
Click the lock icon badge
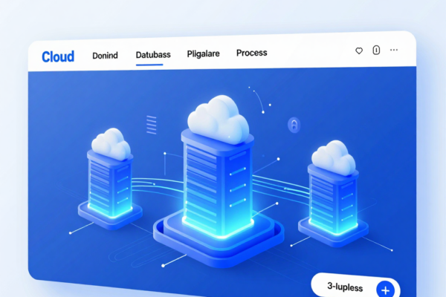coord(294,125)
